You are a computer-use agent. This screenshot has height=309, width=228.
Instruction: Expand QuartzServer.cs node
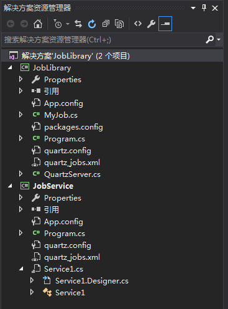[x=21, y=174]
